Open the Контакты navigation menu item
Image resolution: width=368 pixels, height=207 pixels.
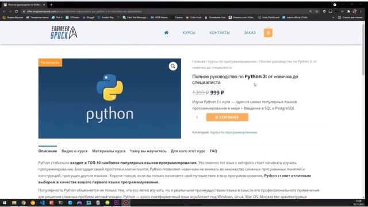coord(220,33)
